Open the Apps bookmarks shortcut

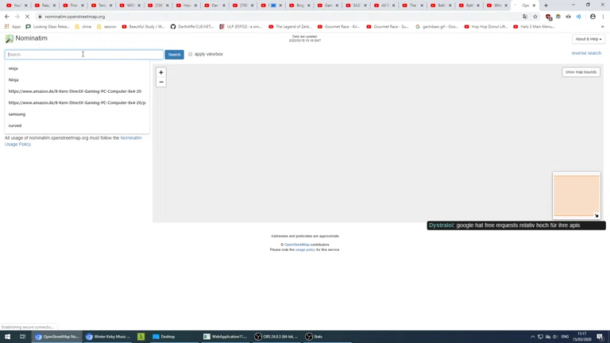[13, 27]
